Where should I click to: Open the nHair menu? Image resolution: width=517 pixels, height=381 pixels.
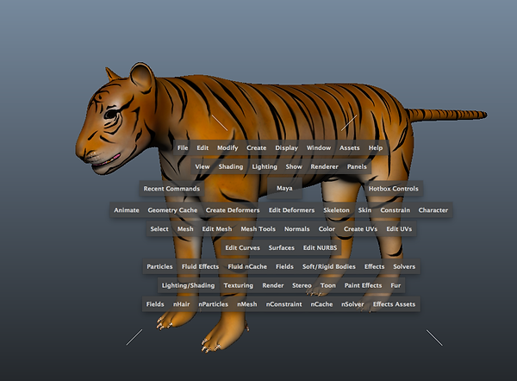[x=181, y=304]
